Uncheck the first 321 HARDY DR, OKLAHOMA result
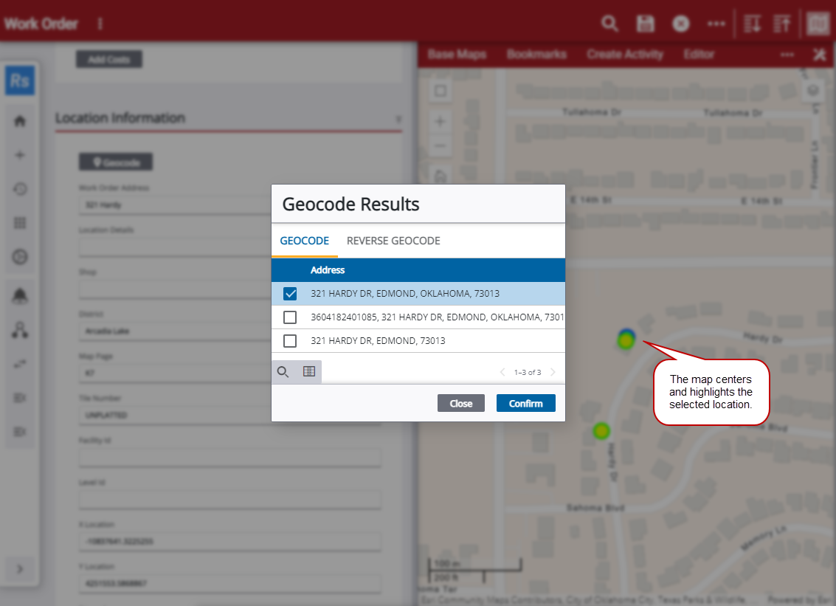 [x=290, y=294]
